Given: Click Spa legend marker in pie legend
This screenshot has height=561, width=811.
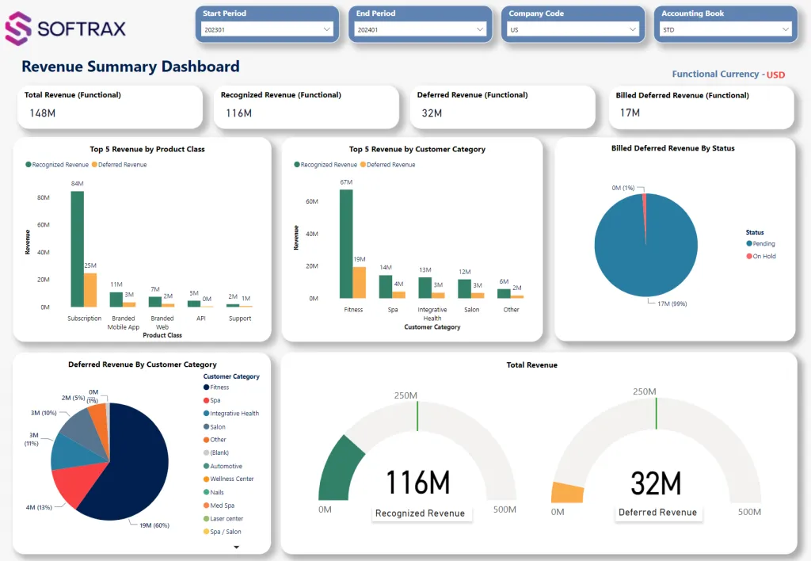Looking at the screenshot, I should 207,400.
